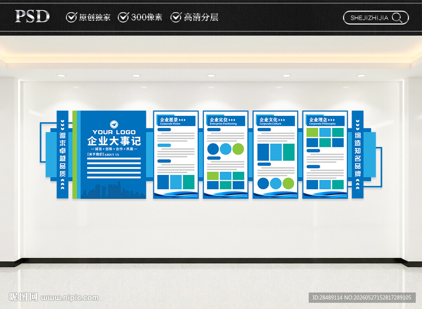The height and width of the screenshot is (309, 422).
Task: Click the magnifier icon in SHEJIZHIJIA search box
Action: click(x=397, y=18)
